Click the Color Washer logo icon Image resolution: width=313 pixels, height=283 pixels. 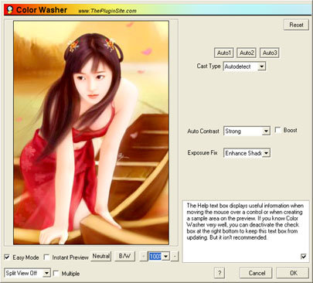click(10, 10)
